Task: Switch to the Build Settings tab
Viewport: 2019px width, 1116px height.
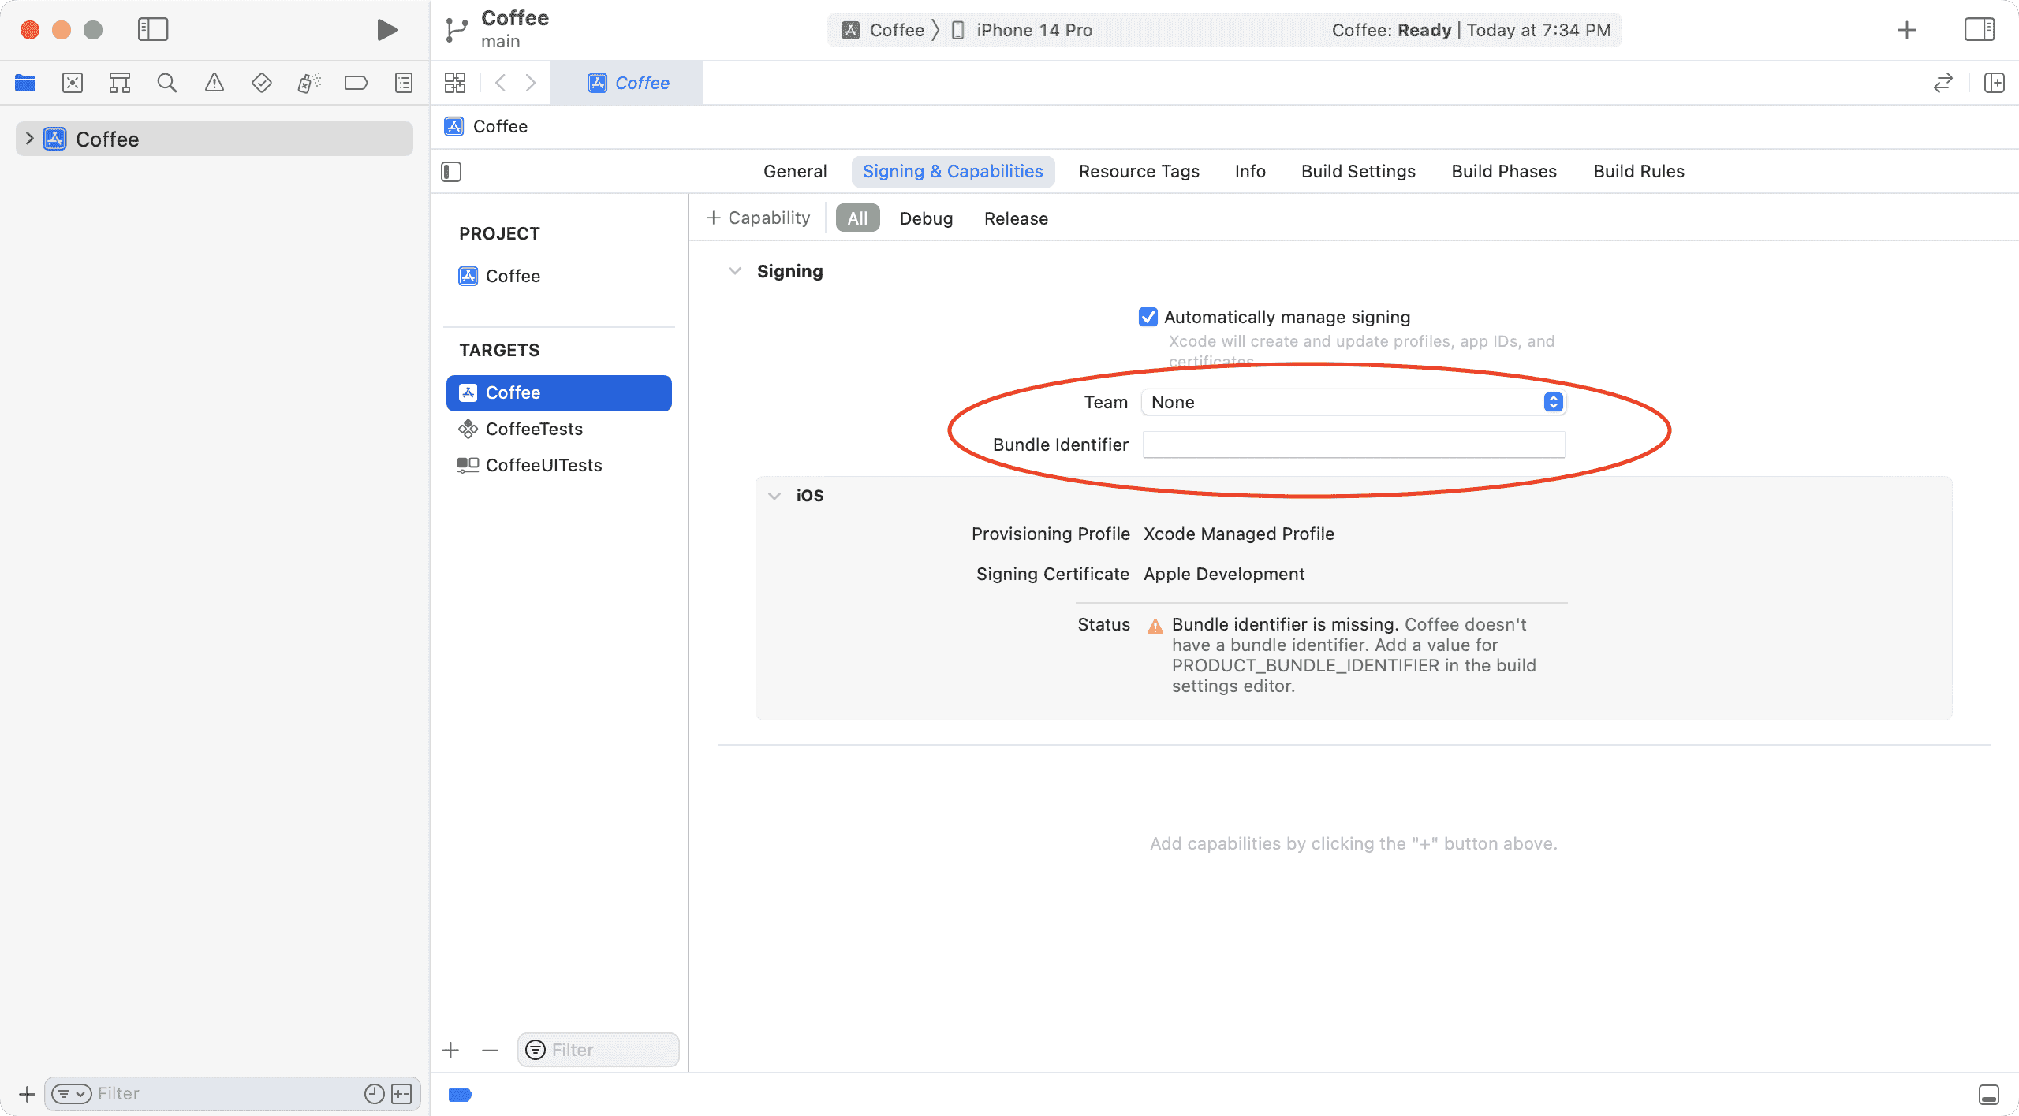Action: point(1357,171)
